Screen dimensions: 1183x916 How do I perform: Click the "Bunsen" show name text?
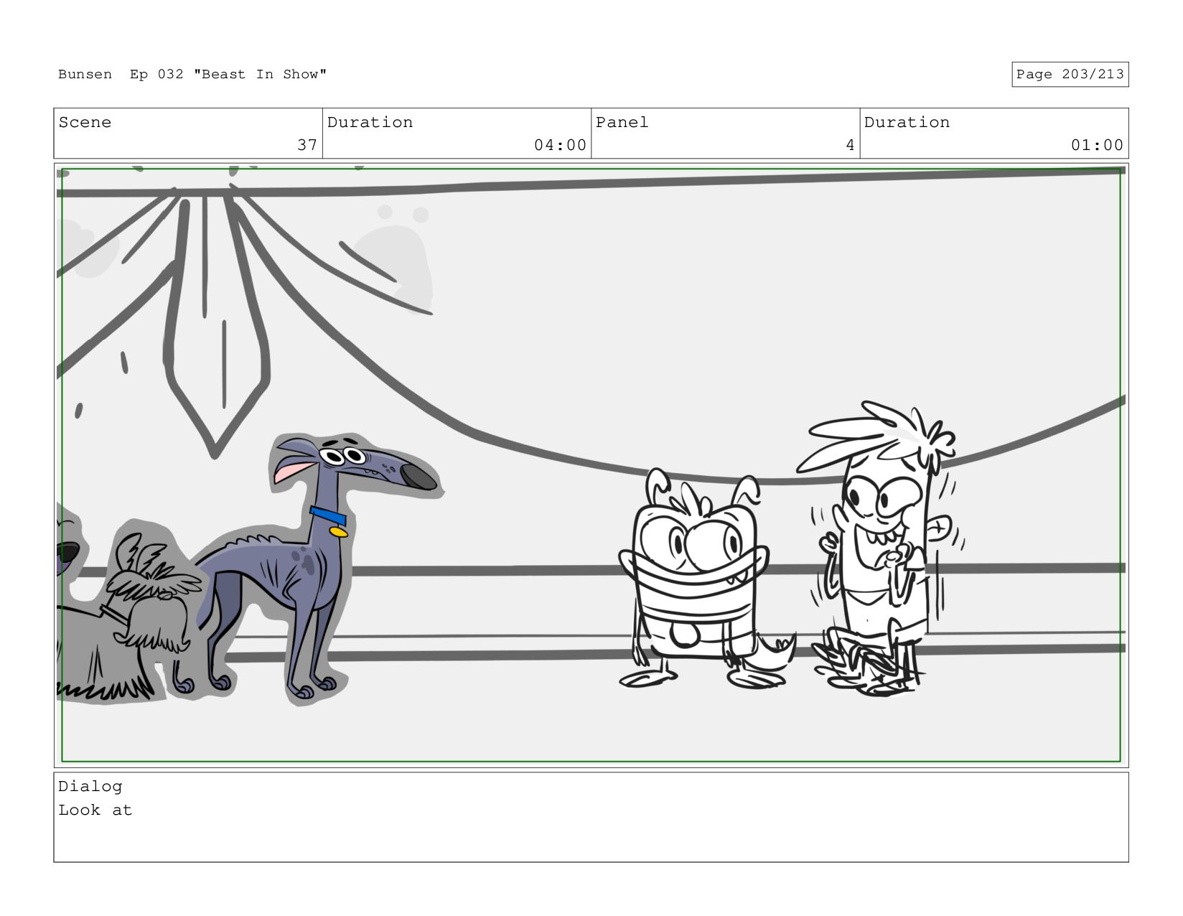coord(85,75)
